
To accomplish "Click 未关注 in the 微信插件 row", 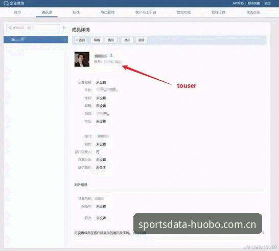I will coord(101,168).
